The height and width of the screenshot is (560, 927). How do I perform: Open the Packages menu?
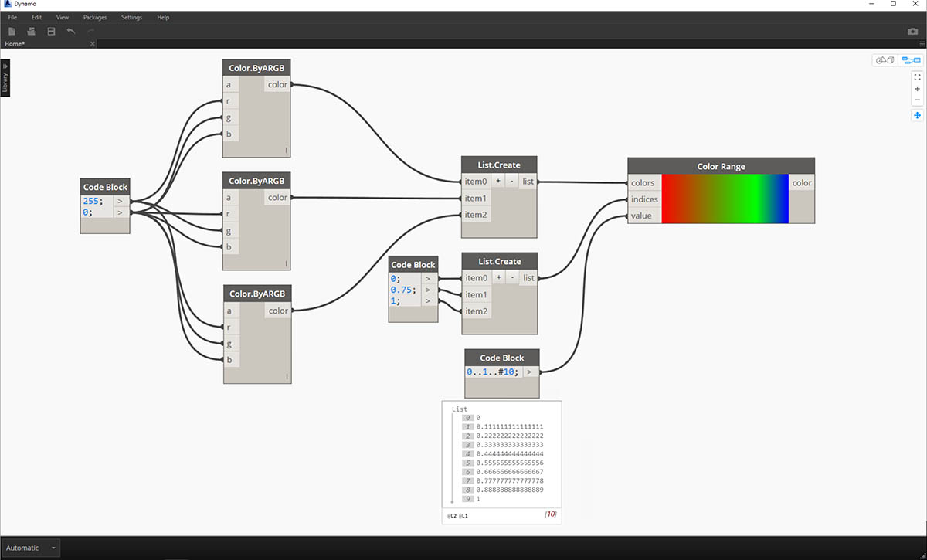[95, 17]
